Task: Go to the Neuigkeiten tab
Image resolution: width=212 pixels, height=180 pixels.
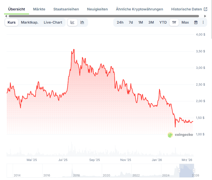Action: tap(97, 9)
